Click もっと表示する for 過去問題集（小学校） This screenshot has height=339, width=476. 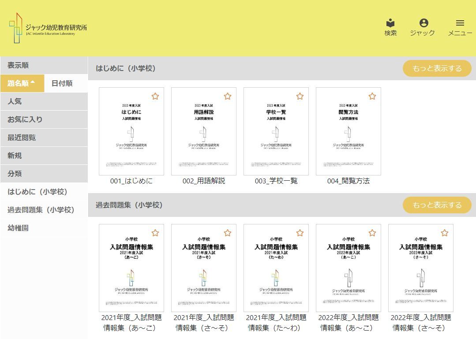point(437,205)
